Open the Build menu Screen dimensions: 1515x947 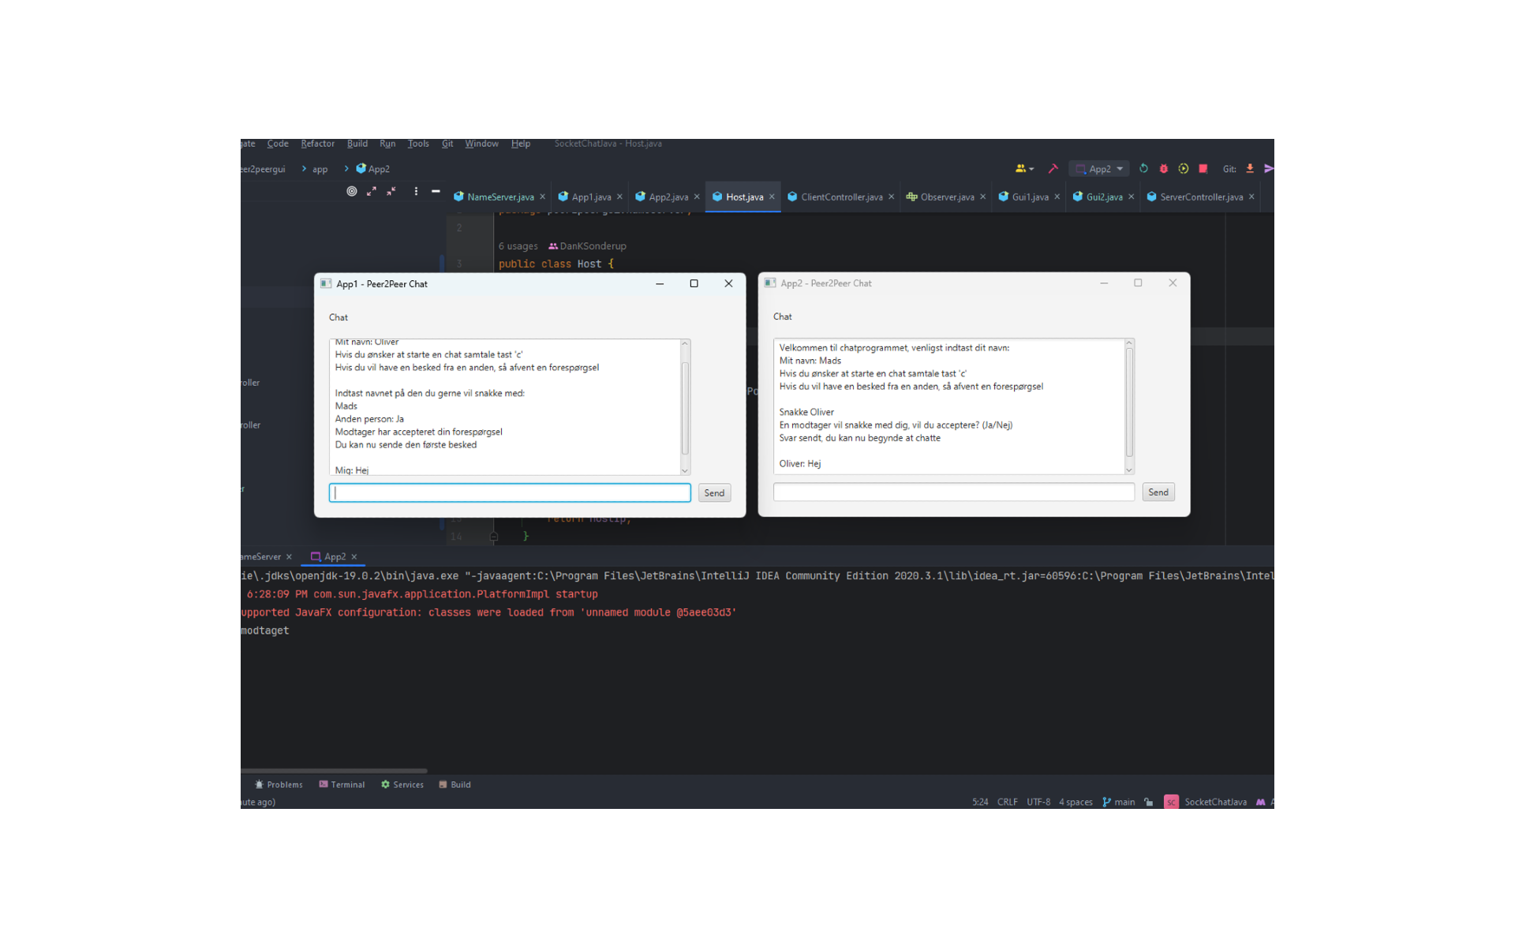[357, 144]
